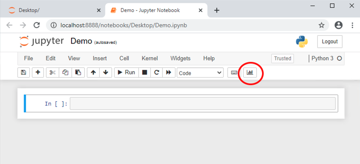The width and height of the screenshot is (360, 164).
Task: Click the bar chart toolbar icon
Action: 250,72
